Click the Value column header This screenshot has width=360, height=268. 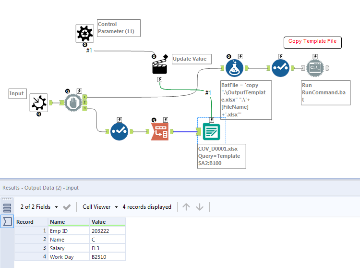click(108, 222)
